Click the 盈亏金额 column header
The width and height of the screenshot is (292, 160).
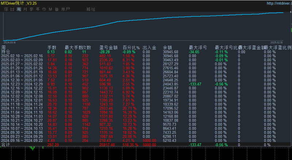[x=108, y=48]
